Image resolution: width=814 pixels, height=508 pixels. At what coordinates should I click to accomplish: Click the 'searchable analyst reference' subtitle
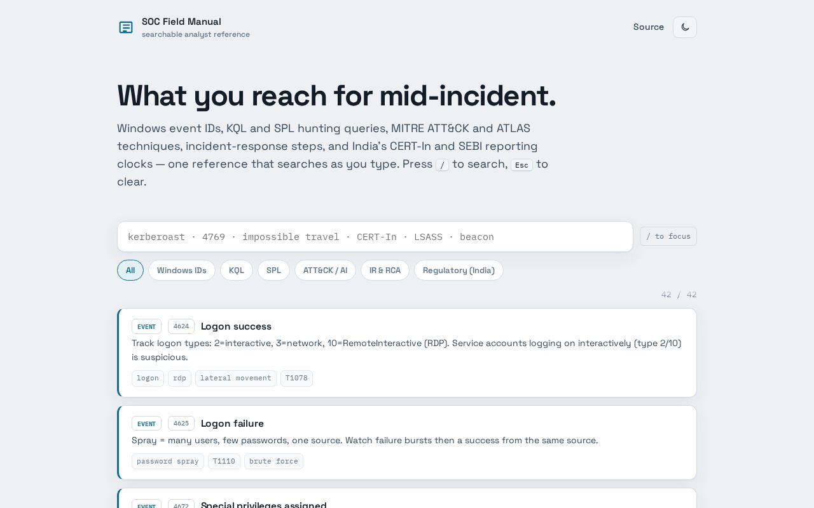196,34
